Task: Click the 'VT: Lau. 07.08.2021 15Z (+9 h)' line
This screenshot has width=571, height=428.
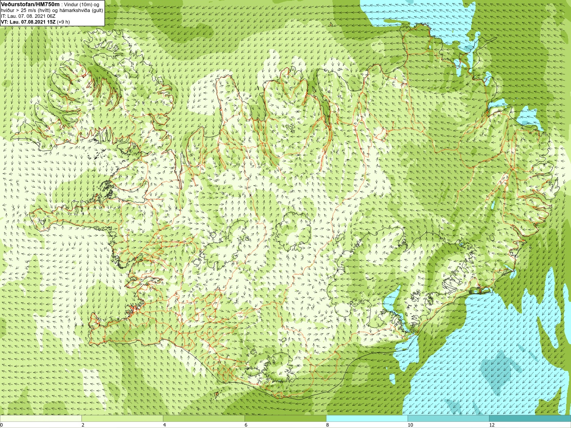Action: click(35, 22)
